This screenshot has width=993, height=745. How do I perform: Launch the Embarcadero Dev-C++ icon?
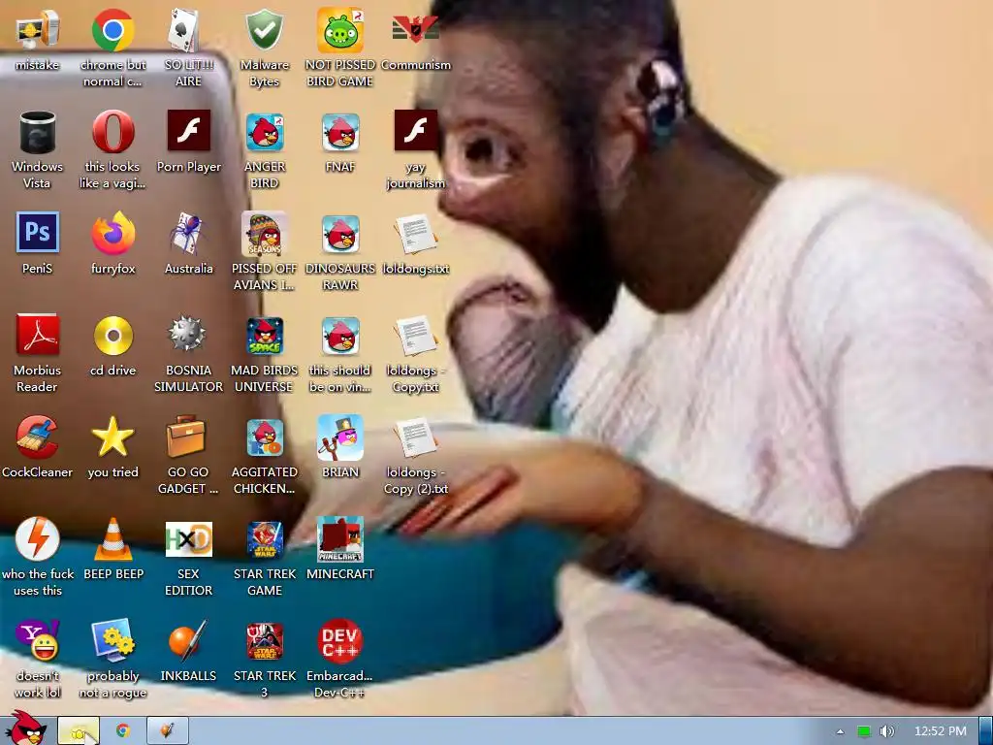(x=340, y=641)
